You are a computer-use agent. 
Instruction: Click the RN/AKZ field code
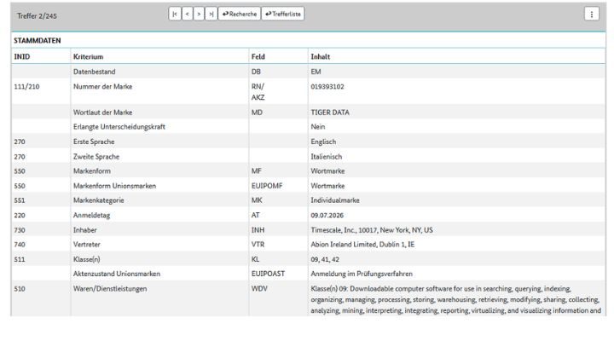click(258, 92)
